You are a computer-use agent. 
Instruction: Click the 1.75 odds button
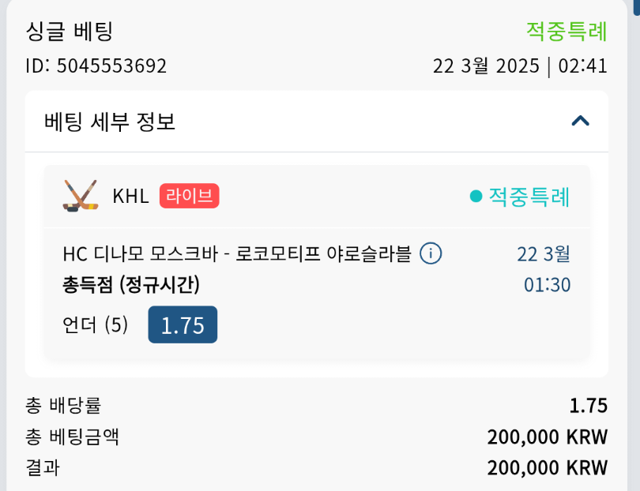point(183,324)
